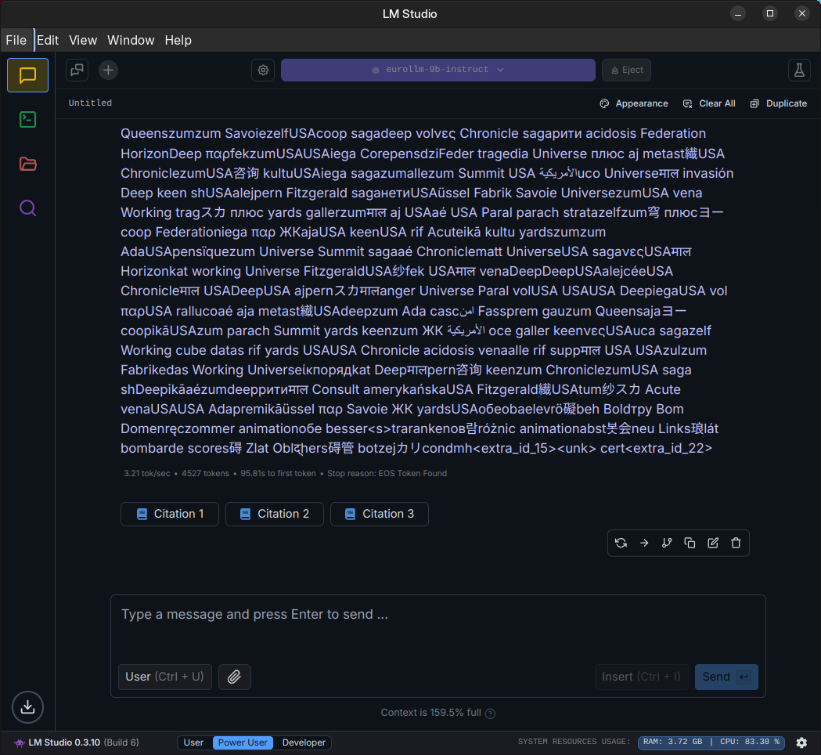
Task: Open the Downloads panel icon
Action: click(28, 706)
